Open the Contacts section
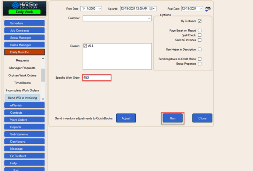Screen dimensions: 253x171 pyautogui.click(x=24, y=113)
